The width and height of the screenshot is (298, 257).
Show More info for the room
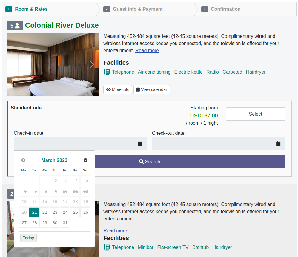tap(118, 89)
